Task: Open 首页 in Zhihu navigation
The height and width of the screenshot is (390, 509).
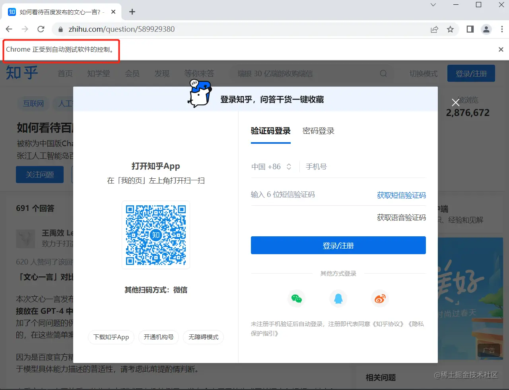Action: [65, 73]
